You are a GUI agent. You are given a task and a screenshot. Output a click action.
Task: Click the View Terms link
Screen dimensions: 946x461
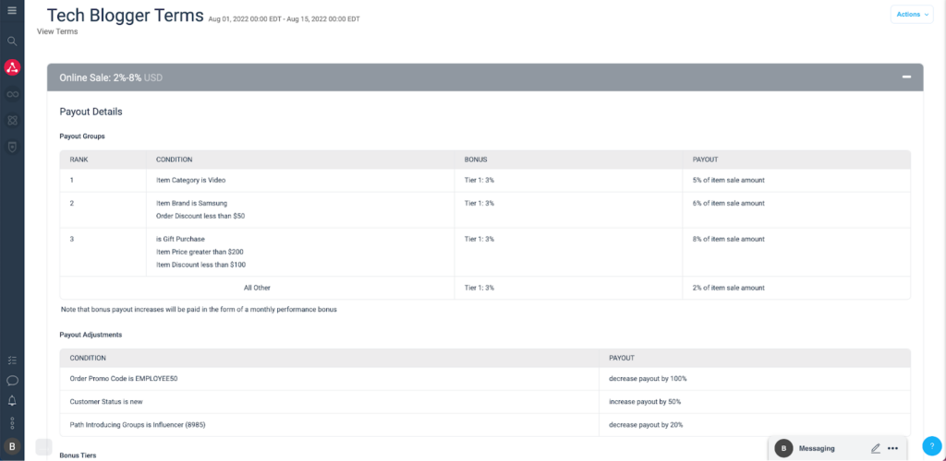point(57,31)
